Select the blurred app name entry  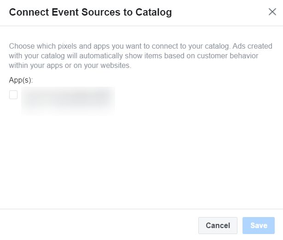(68, 101)
